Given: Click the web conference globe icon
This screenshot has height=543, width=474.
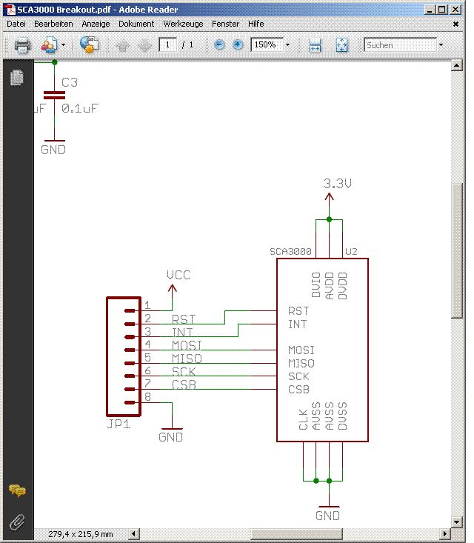Looking at the screenshot, I should (x=90, y=44).
